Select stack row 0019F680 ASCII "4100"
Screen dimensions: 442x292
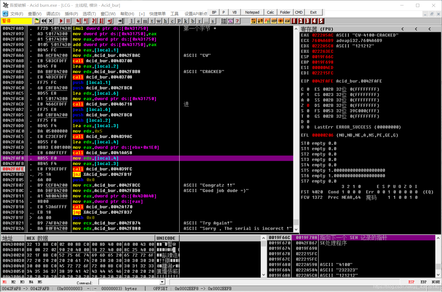[351, 265]
